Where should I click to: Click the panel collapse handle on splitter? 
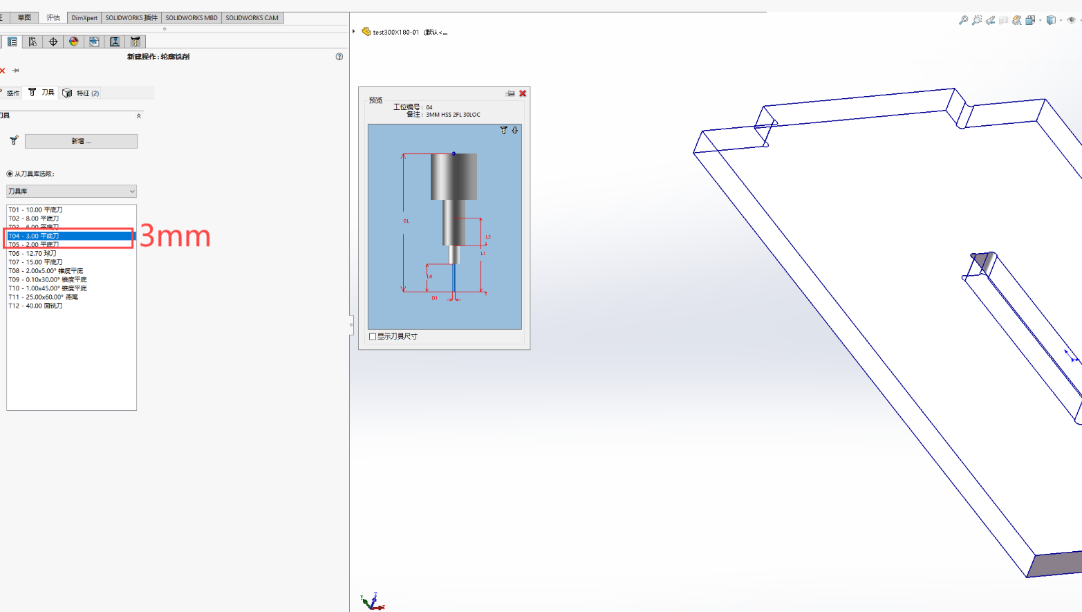click(x=351, y=324)
